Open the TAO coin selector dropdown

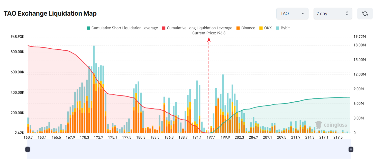pyautogui.click(x=292, y=13)
